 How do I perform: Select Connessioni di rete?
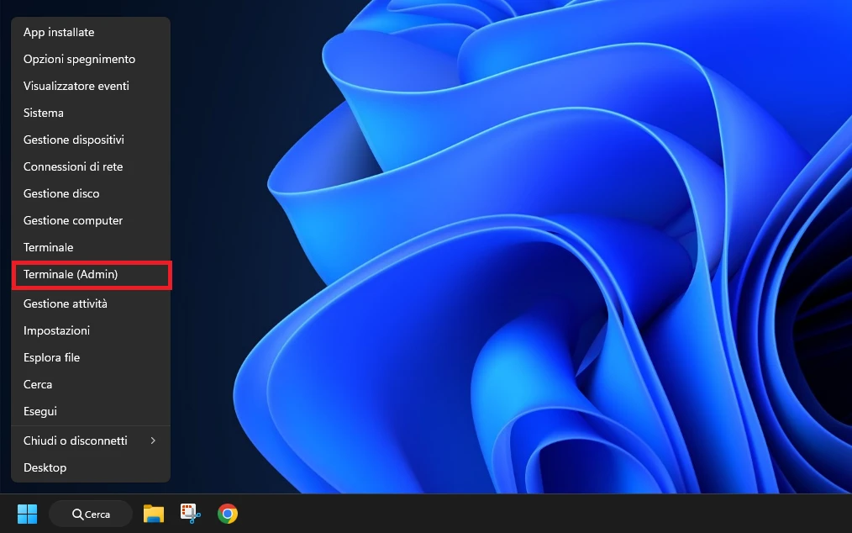[91, 166]
